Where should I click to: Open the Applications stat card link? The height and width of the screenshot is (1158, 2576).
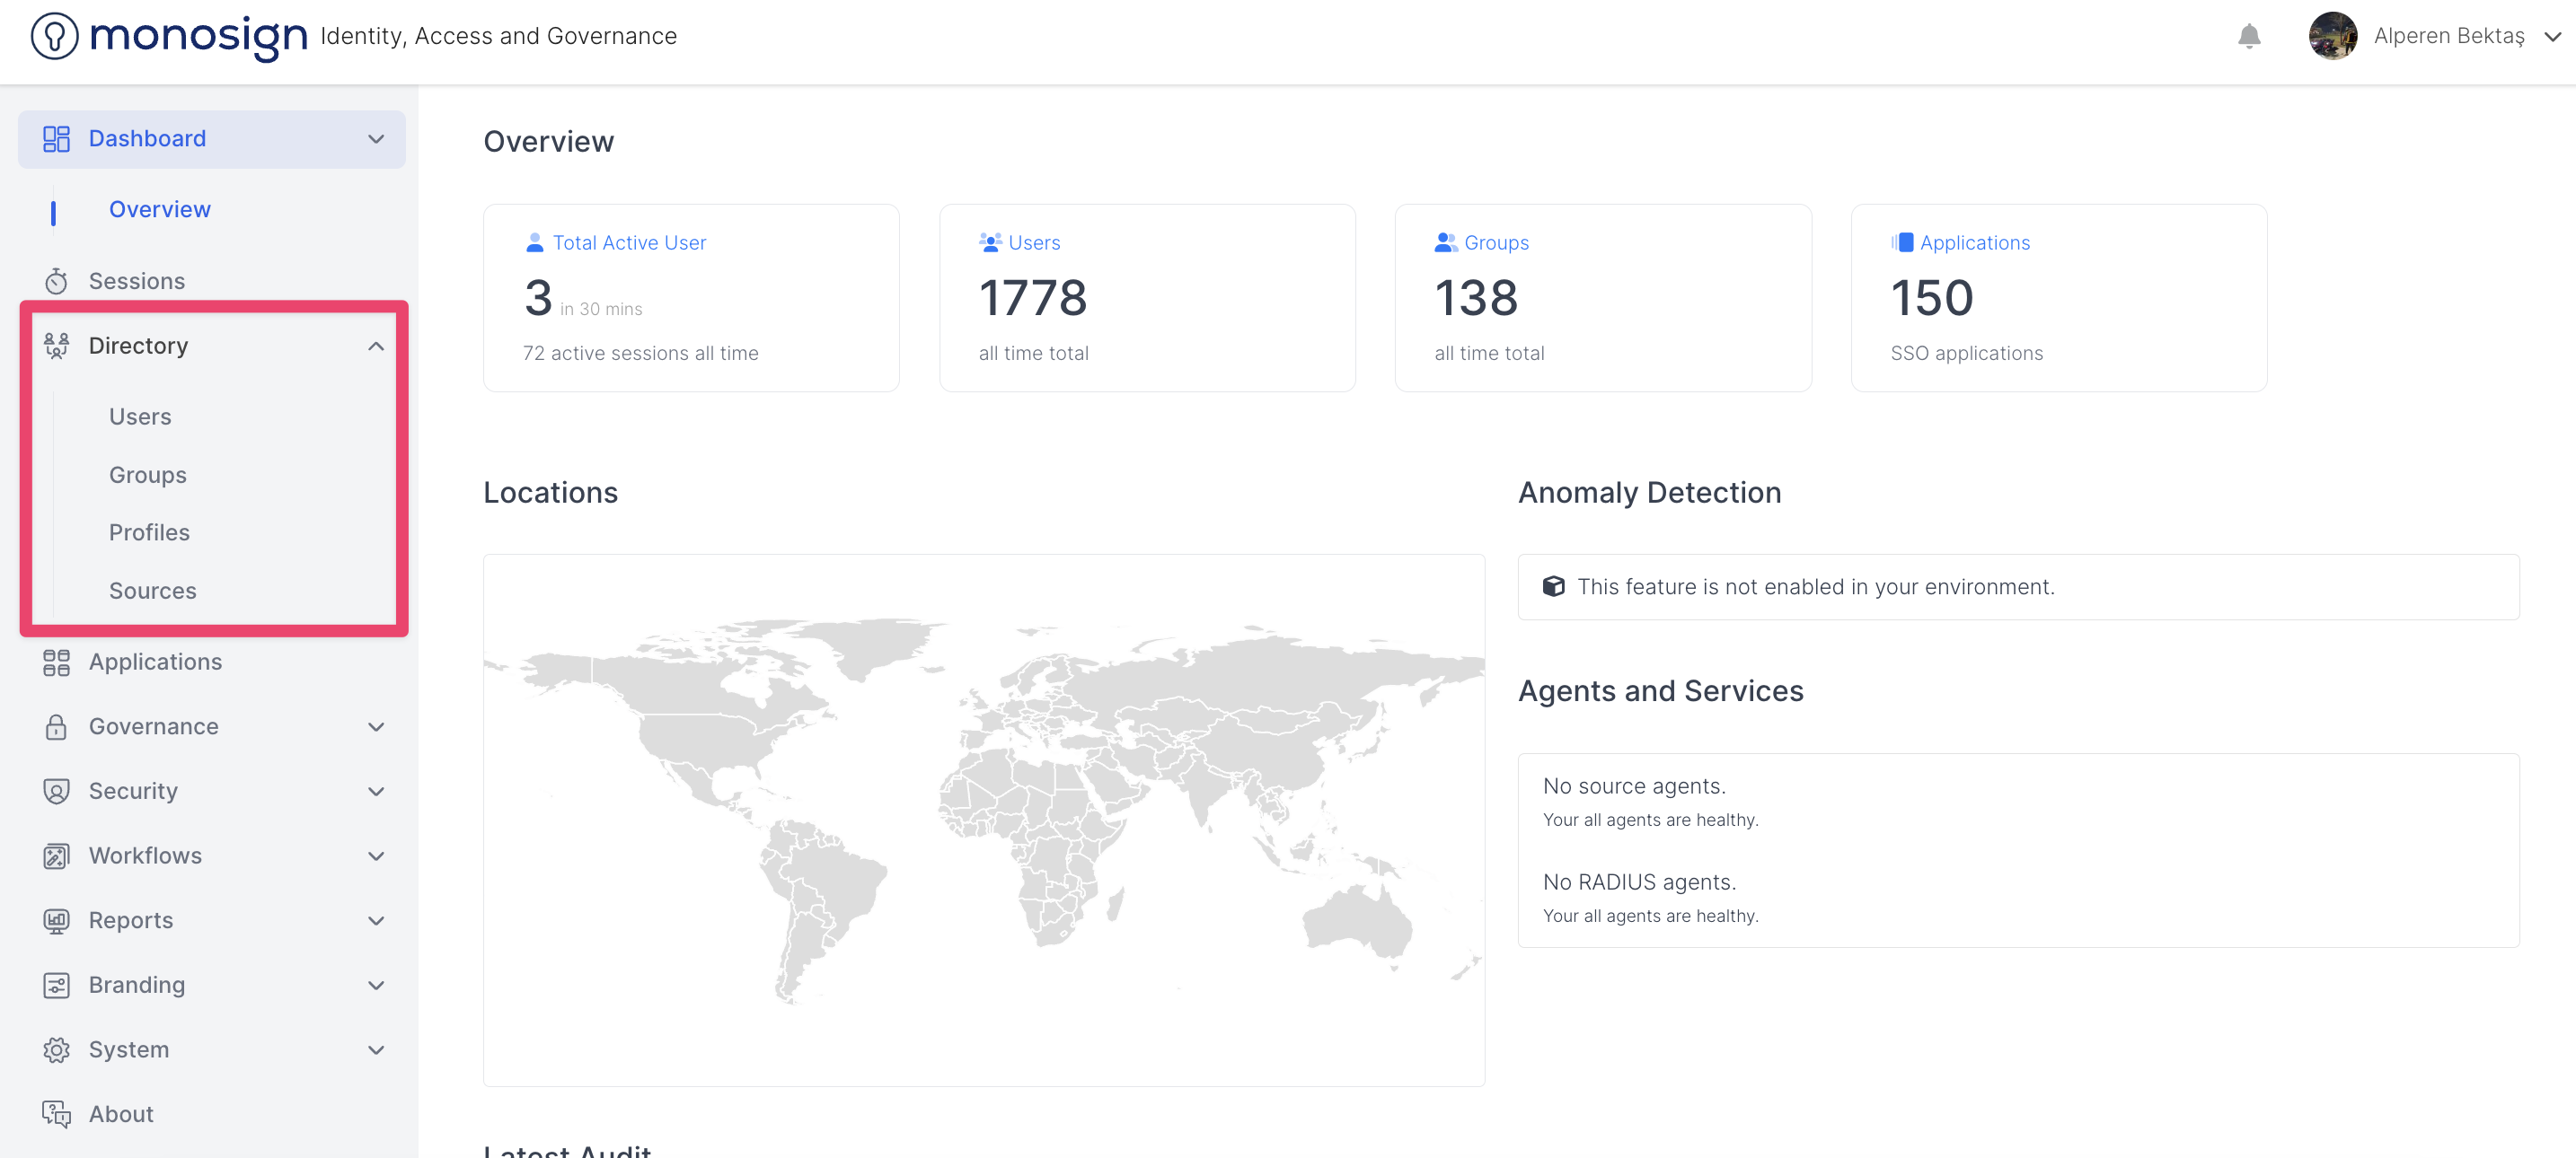(x=1974, y=242)
